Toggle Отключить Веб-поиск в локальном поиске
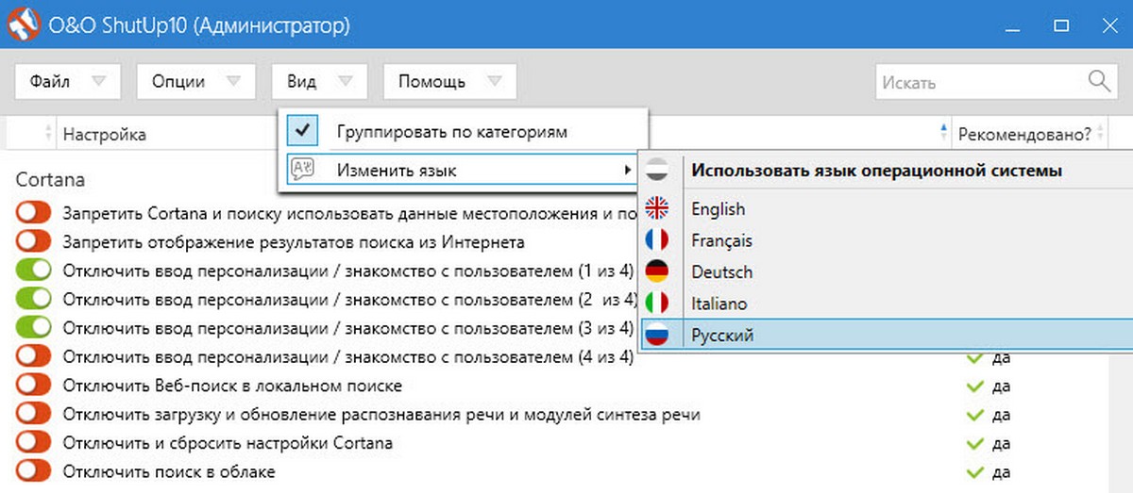1133x493 pixels. click(x=33, y=386)
